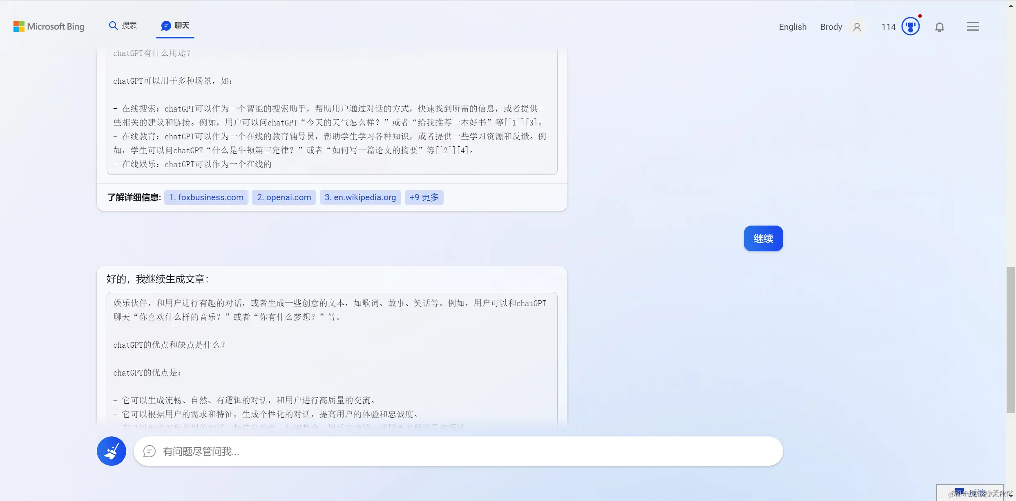Click the Brody profile avatar icon
Image resolution: width=1016 pixels, height=501 pixels.
[857, 27]
